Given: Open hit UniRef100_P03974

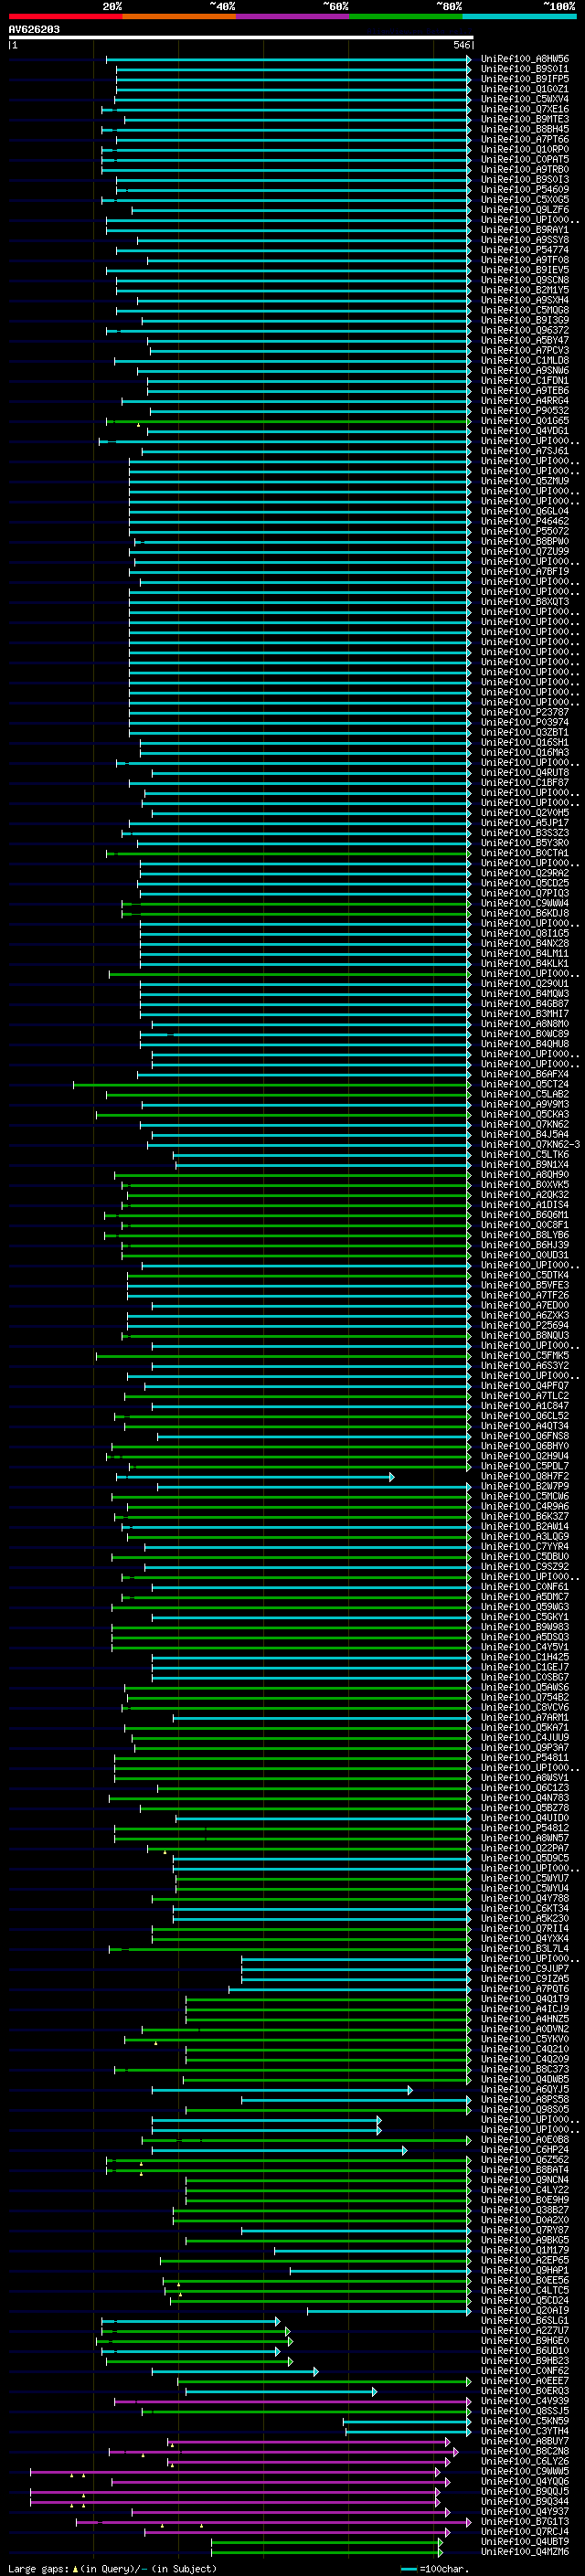Looking at the screenshot, I should click(x=525, y=722).
